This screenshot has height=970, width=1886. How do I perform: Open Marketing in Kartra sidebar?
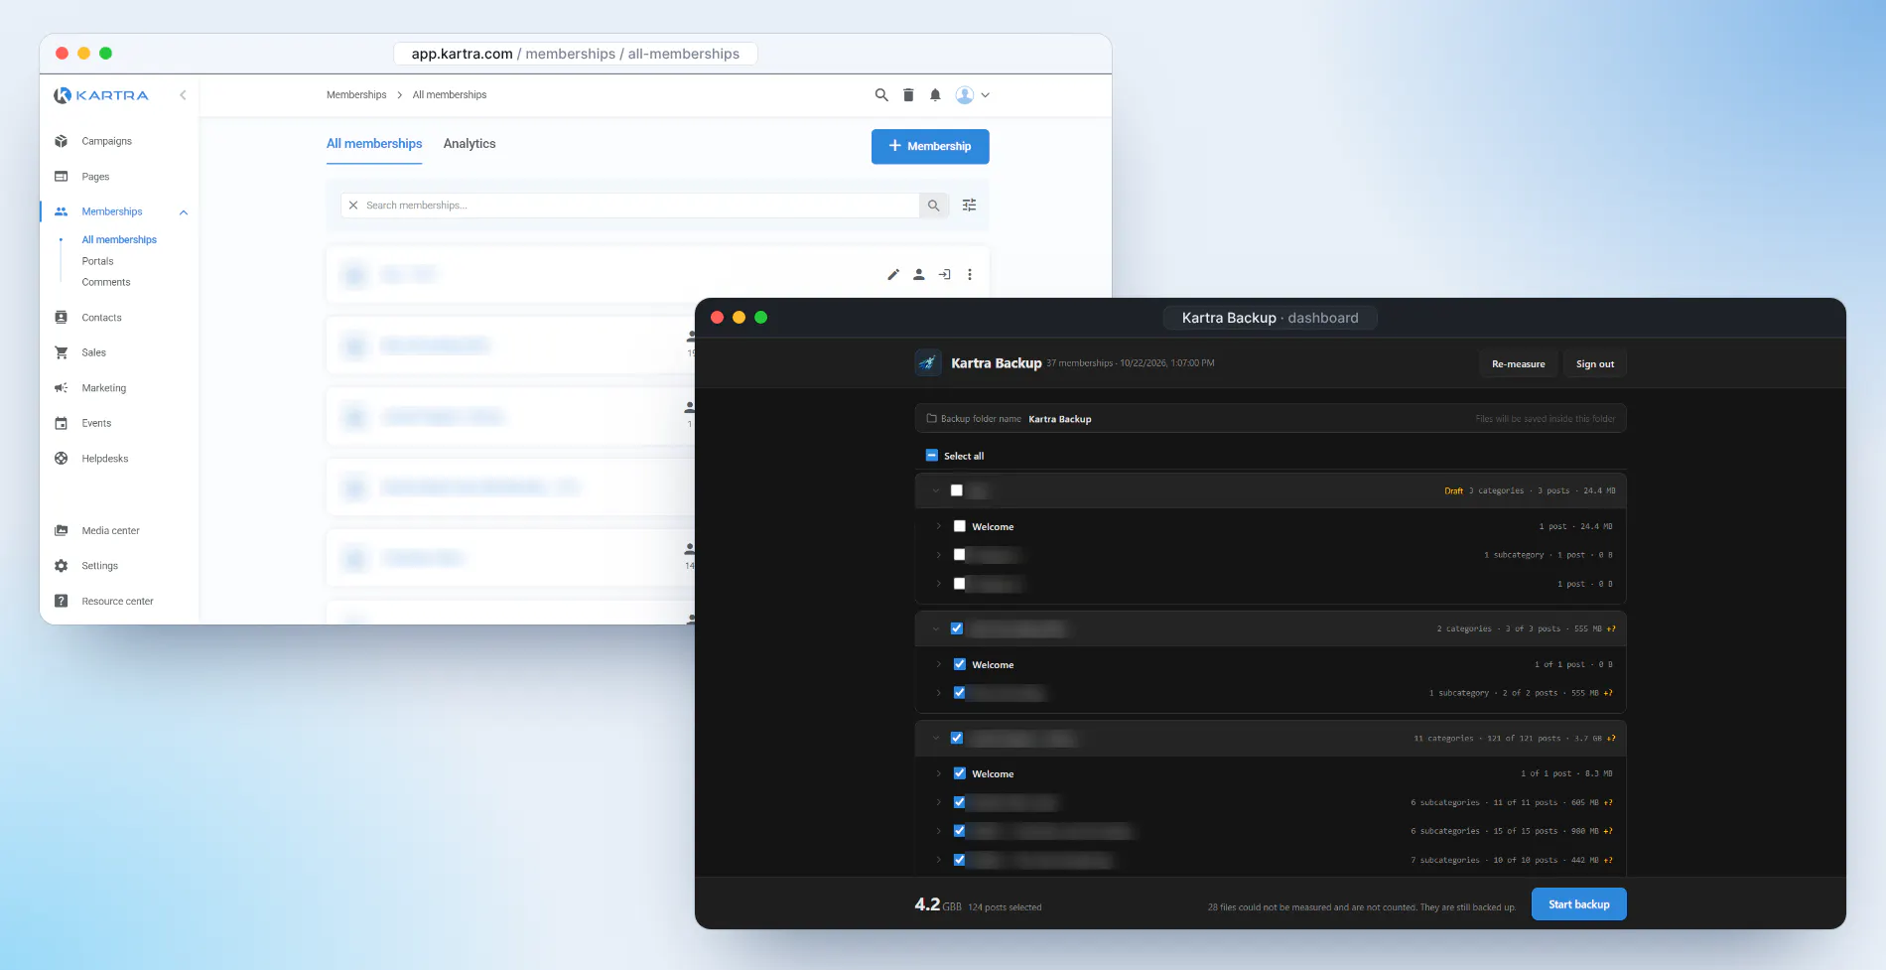click(x=103, y=388)
